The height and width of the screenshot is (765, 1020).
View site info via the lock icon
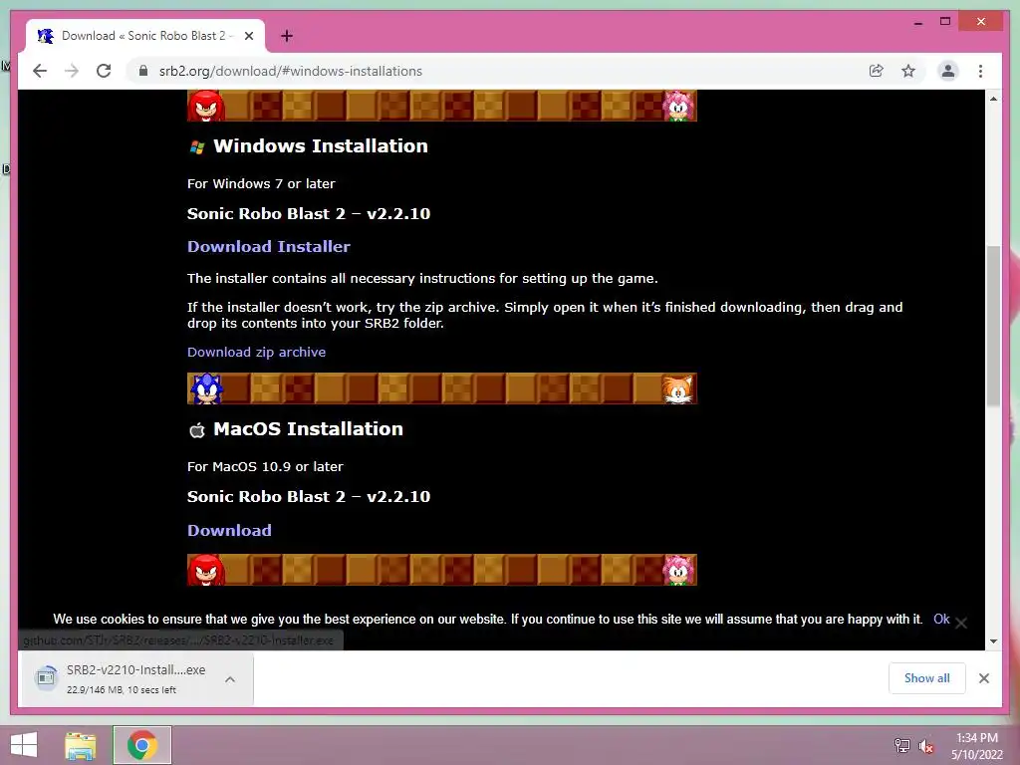pos(143,71)
